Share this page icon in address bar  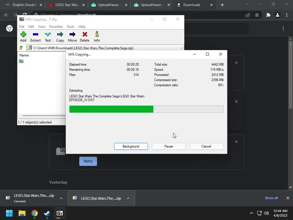pyautogui.click(x=248, y=15)
